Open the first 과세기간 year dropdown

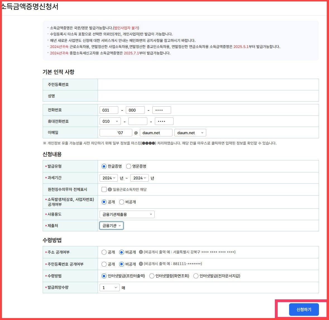109,178
